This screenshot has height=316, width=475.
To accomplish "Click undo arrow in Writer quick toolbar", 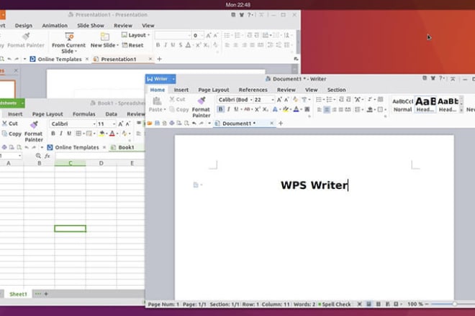I will click(x=194, y=124).
